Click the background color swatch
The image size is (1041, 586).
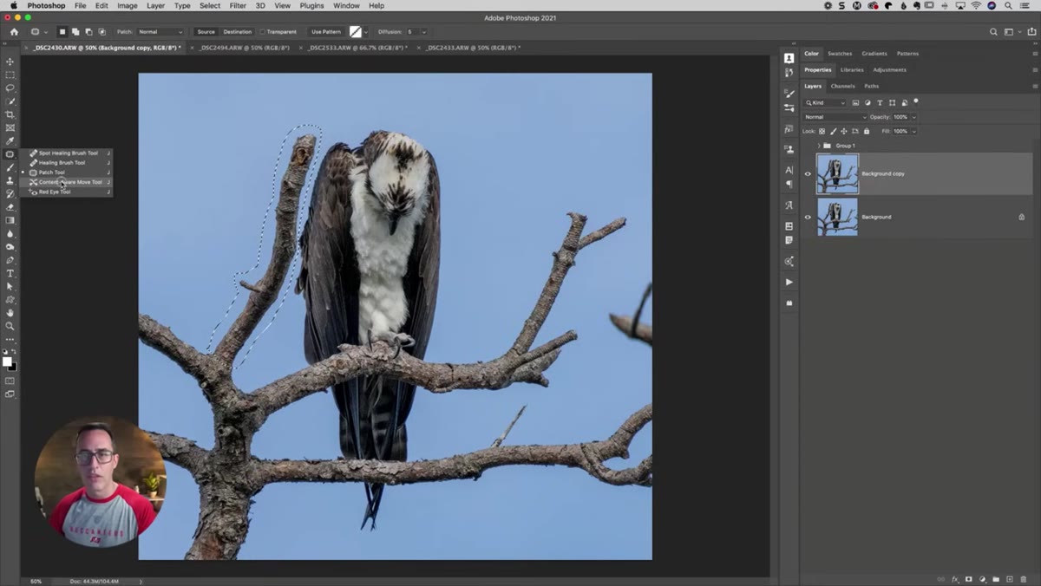pos(13,368)
